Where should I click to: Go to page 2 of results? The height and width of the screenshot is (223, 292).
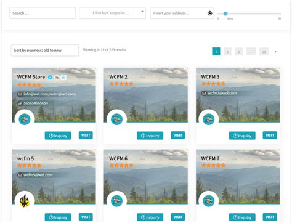pyautogui.click(x=227, y=52)
